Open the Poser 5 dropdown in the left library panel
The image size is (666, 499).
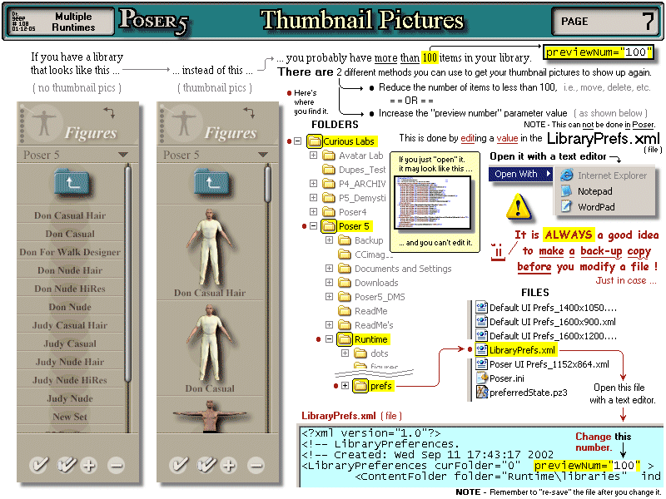point(123,155)
